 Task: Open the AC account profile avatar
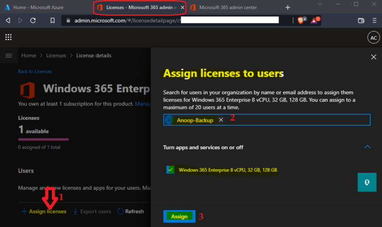click(x=373, y=37)
